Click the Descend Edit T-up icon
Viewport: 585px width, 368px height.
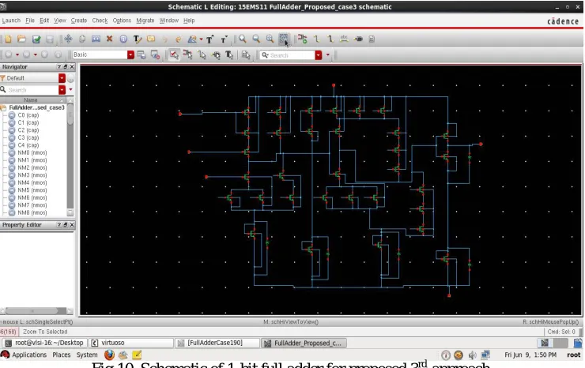pos(209,39)
